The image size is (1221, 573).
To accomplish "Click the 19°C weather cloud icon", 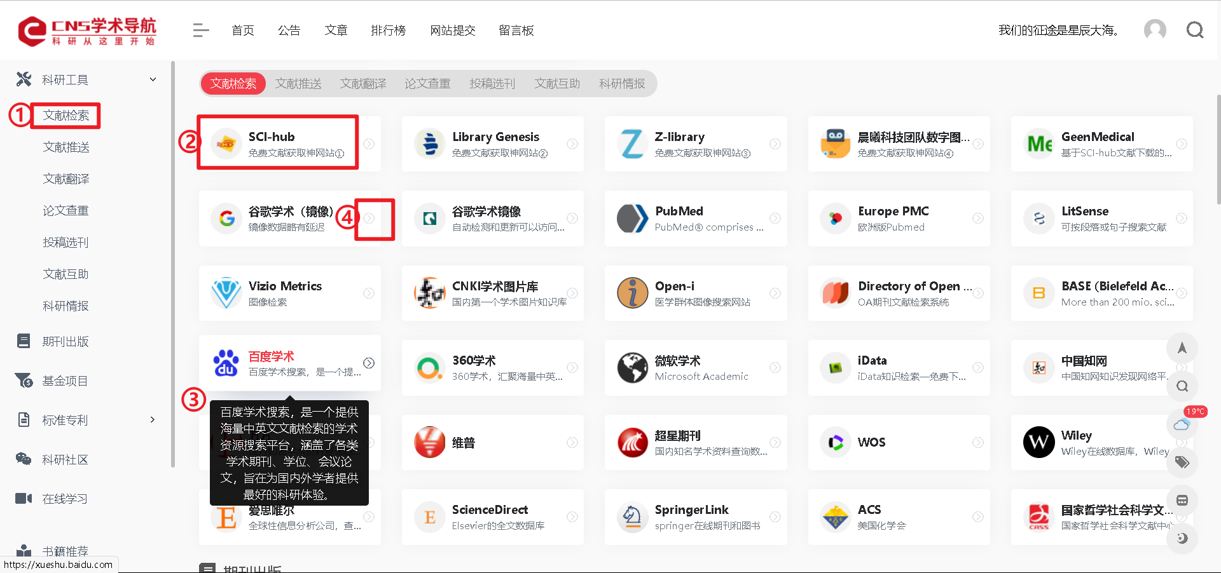I will pyautogui.click(x=1182, y=424).
